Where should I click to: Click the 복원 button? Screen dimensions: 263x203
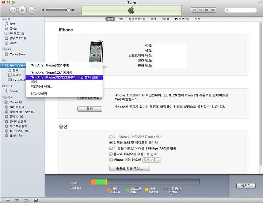pyautogui.click(x=90, y=109)
